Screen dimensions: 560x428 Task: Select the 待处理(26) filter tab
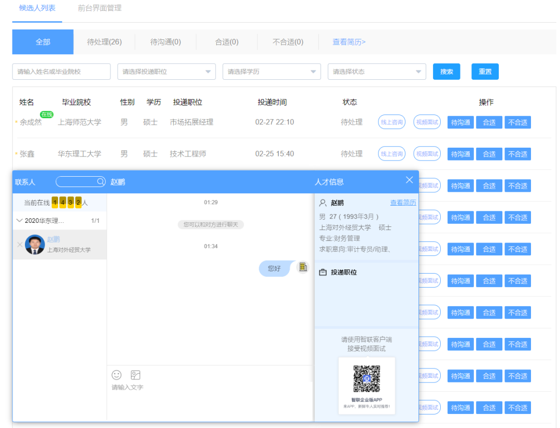[104, 42]
